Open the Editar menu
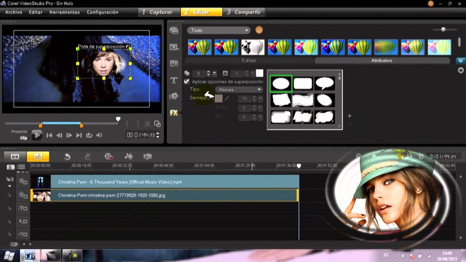Viewport: 466px width, 262px height. pos(36,12)
